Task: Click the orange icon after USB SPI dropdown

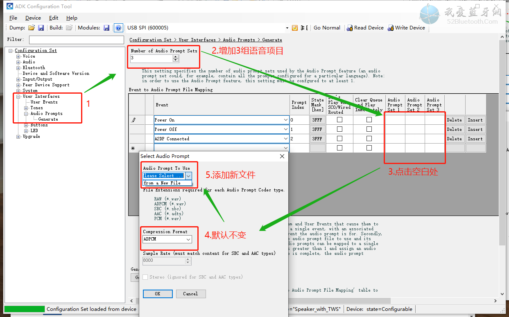Action: (295, 28)
